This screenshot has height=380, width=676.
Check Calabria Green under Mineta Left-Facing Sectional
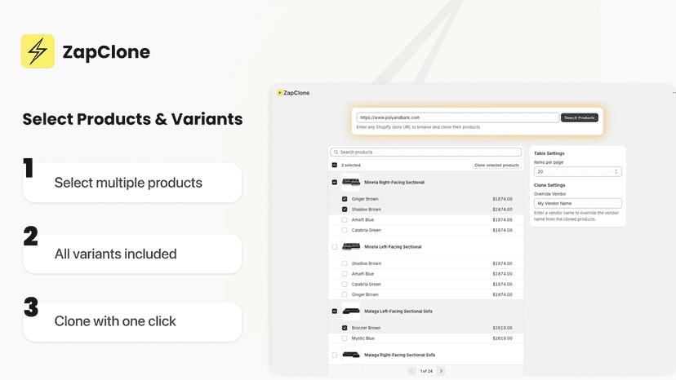(x=345, y=285)
